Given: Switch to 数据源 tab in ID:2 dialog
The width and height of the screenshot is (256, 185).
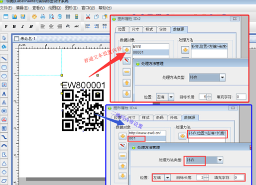Looking at the screenshot, I should tap(179, 29).
